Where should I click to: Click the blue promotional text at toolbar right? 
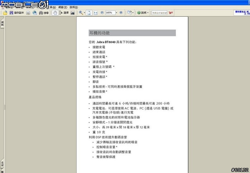point(242,13)
